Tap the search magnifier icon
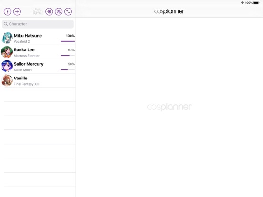Viewport: 263px width, 197px height. point(6,24)
